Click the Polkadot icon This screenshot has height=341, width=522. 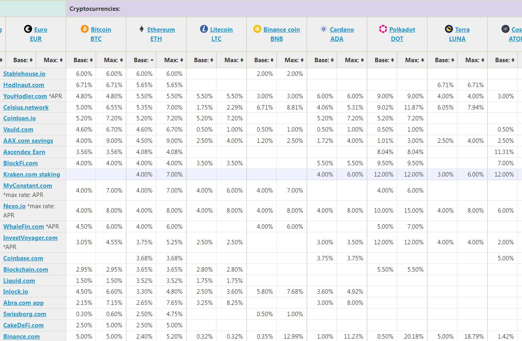pyautogui.click(x=382, y=29)
